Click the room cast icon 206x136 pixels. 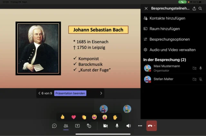(145, 29)
